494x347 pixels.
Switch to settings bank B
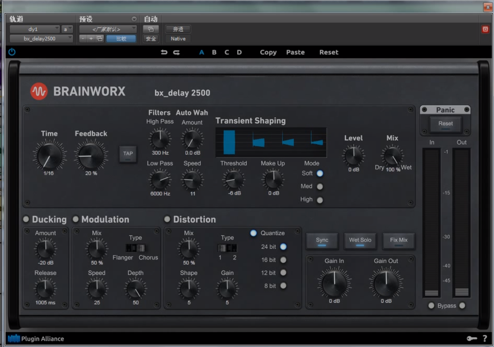pyautogui.click(x=214, y=52)
